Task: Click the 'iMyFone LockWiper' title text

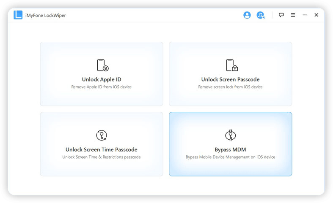Action: click(x=46, y=16)
